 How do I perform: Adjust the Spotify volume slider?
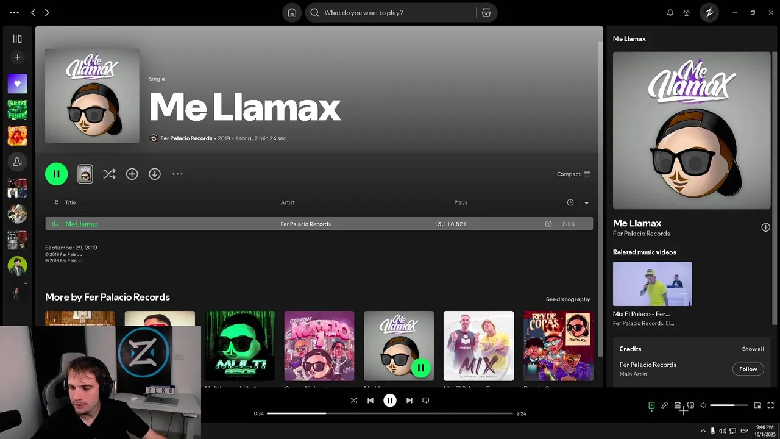[x=729, y=405]
